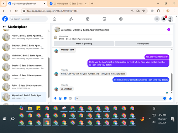Image resolution: width=178 pixels, height=133 pixels.
Task: Click the browser back button
Action: coord(4,11)
